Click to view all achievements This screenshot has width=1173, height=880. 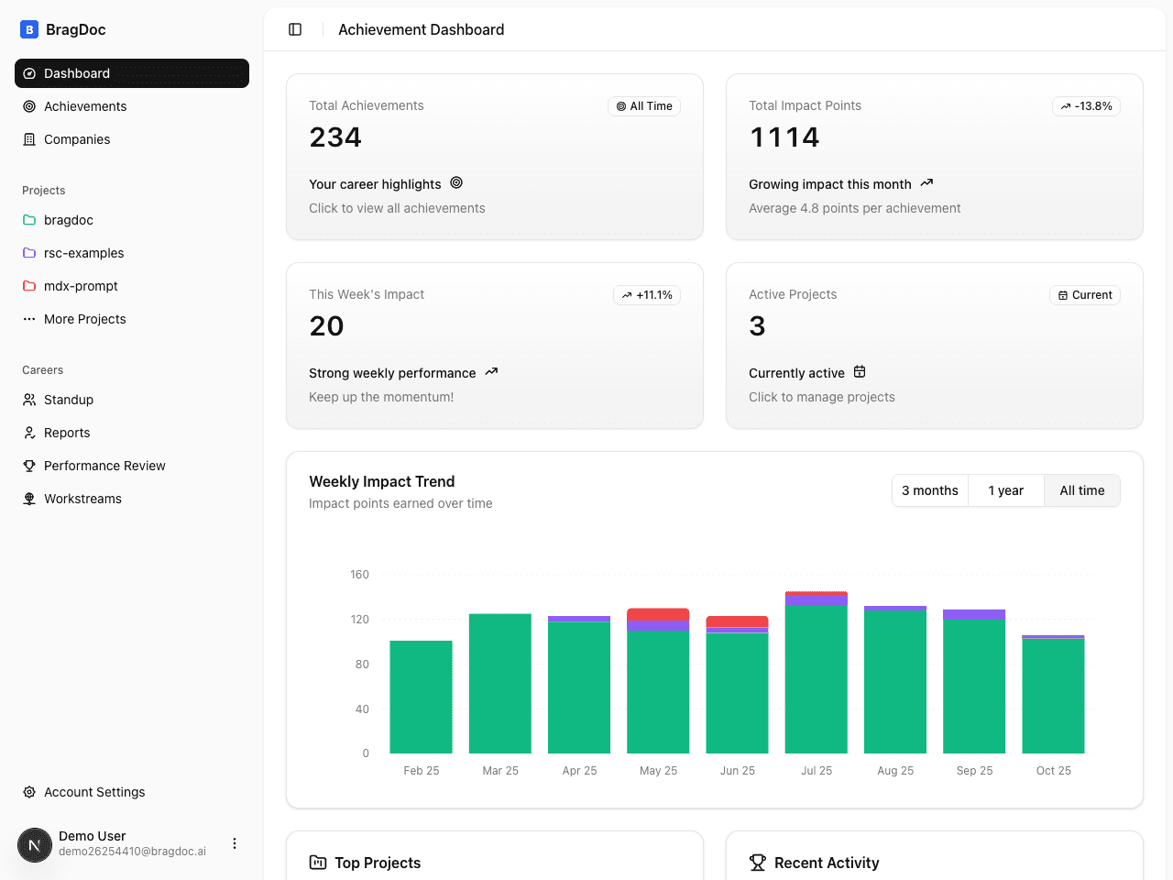pos(397,208)
